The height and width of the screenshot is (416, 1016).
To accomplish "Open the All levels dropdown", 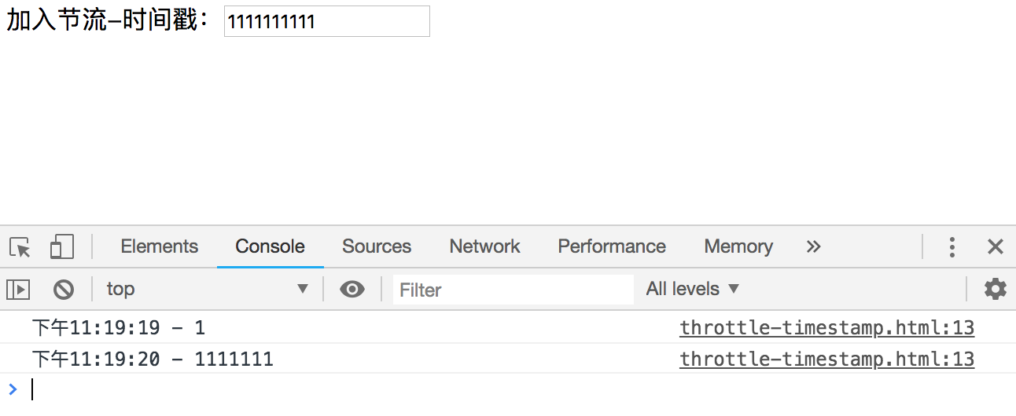I will (693, 289).
